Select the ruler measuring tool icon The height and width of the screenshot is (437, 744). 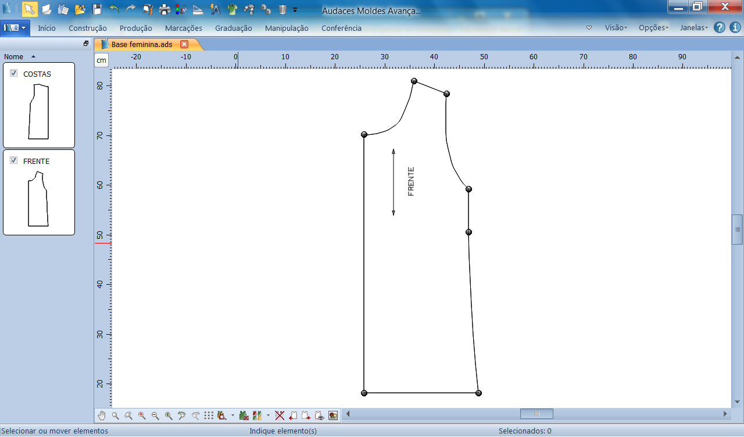click(x=198, y=9)
